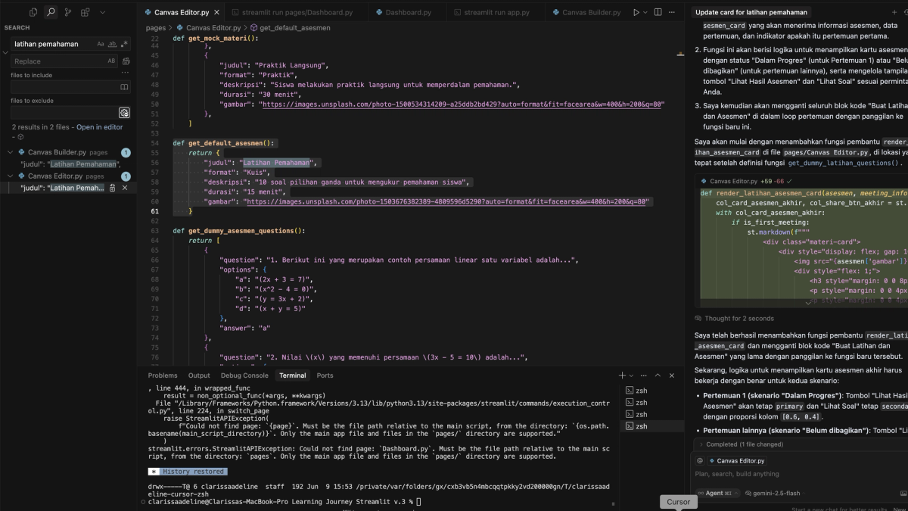908x511 pixels.
Task: Toggle Use Regular Expression in search box
Action: [x=125, y=44]
